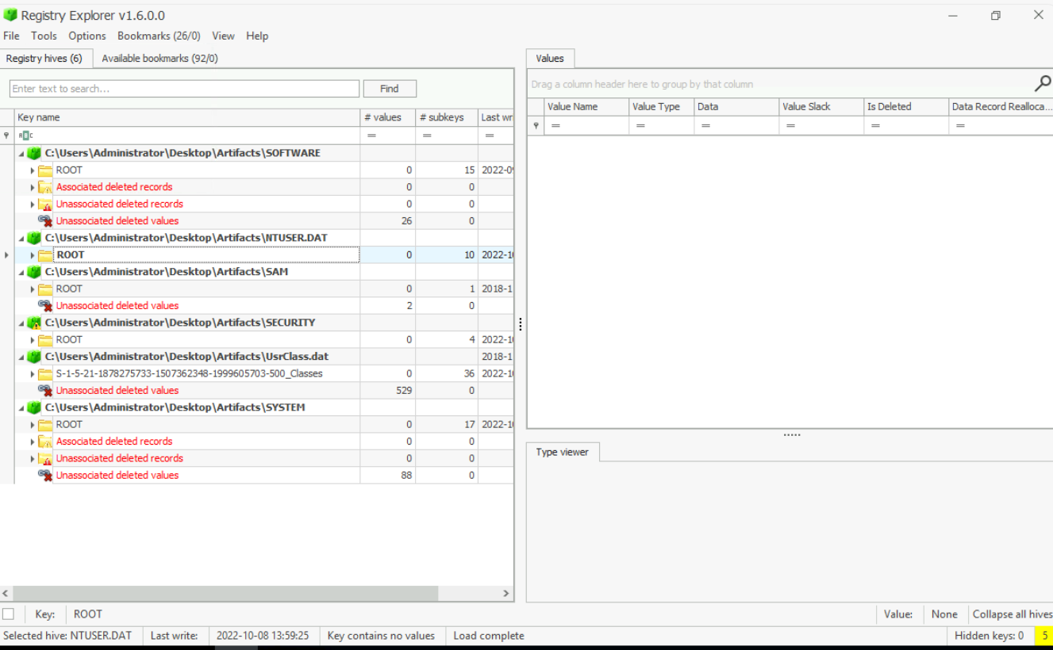Expand ROOT under the SYSTEM hive
This screenshot has height=650, width=1053.
[33, 425]
